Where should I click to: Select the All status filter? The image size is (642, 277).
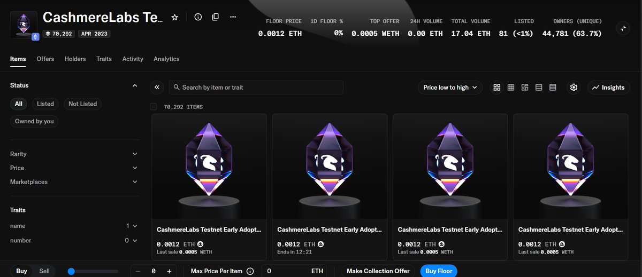tap(19, 104)
